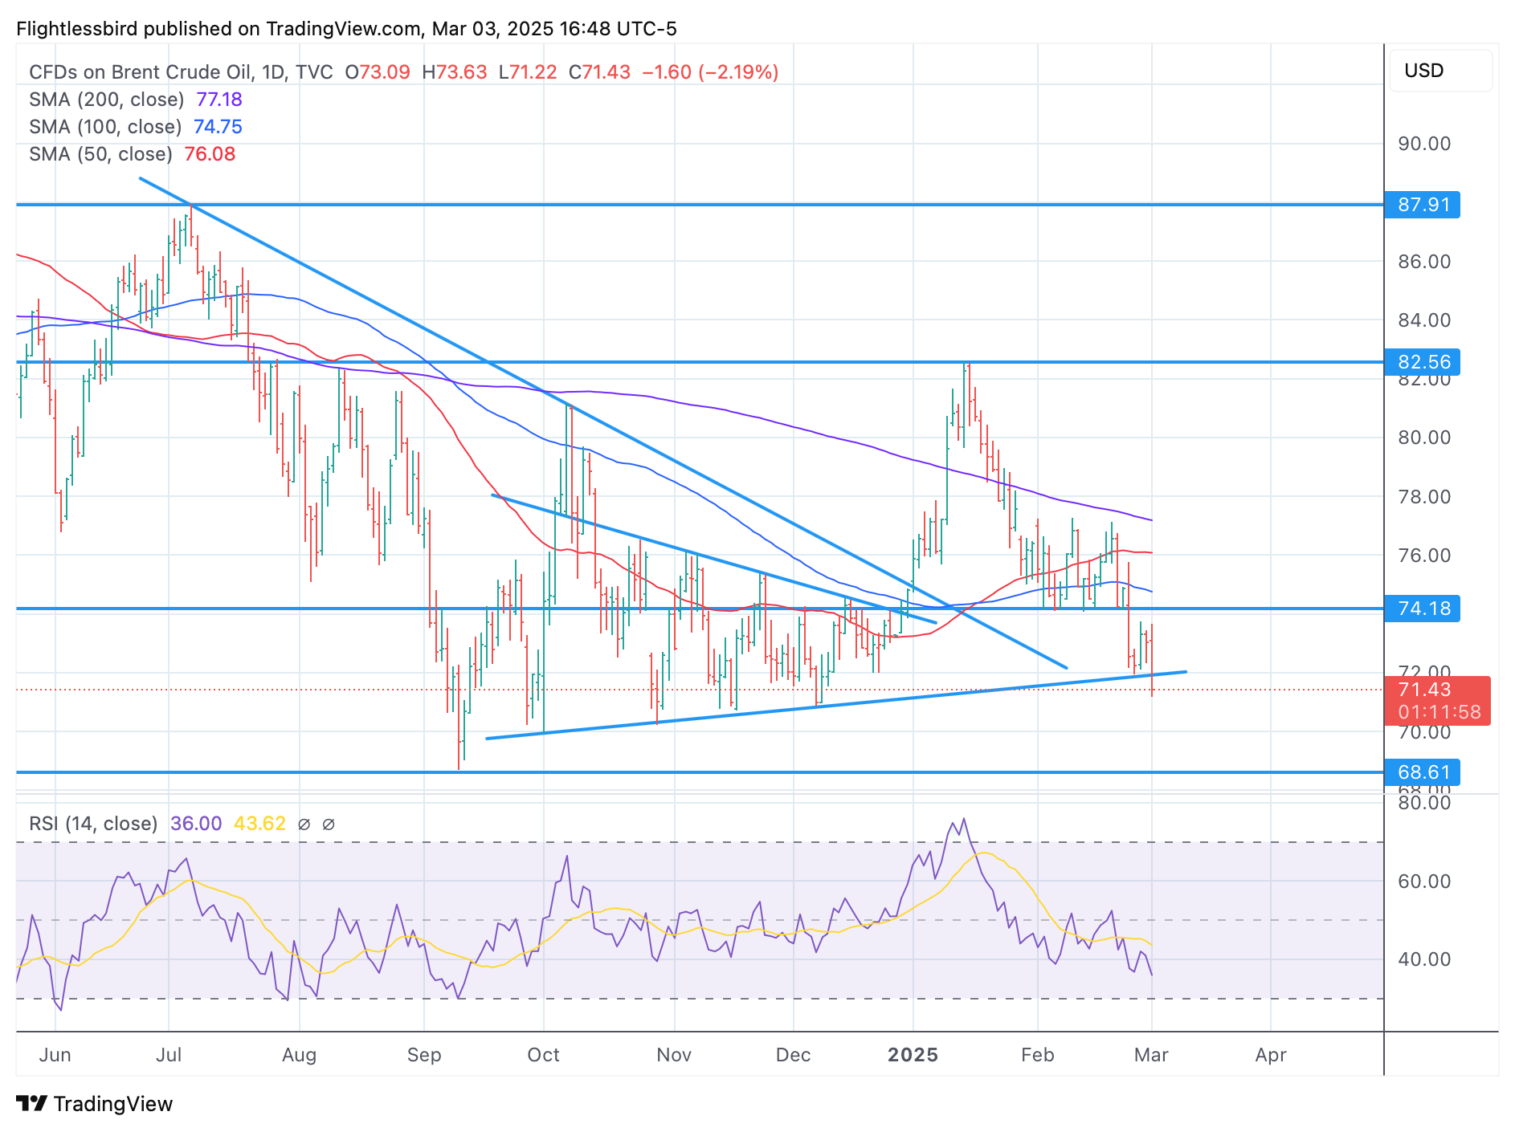This screenshot has width=1515, height=1132.
Task: Click 78.00 on the price scale
Action: click(x=1424, y=497)
